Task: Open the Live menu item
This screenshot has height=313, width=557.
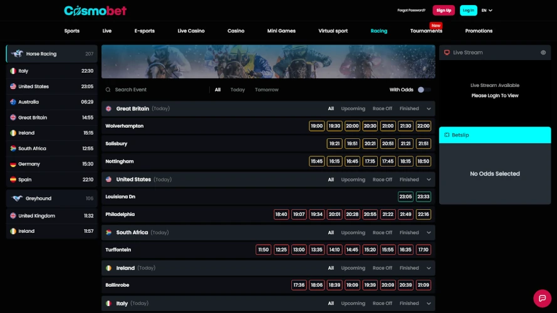Action: [107, 31]
